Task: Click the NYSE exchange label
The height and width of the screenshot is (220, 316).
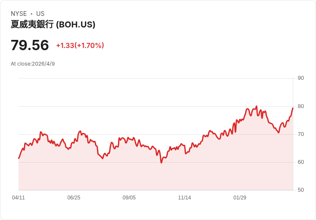Action: [19, 14]
